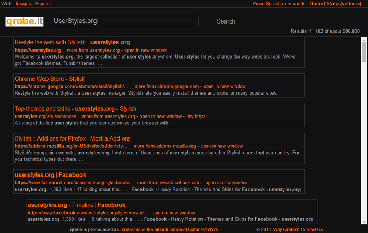This screenshot has height=233, width=368.
Task: Open Chrome Web Store result in new window
Action: (224, 86)
